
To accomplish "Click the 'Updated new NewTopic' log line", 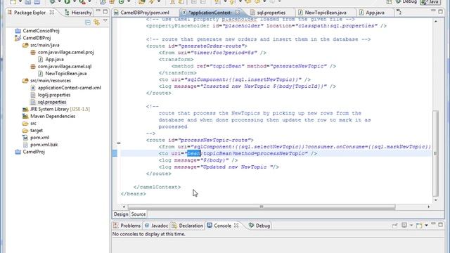I will point(219,167).
